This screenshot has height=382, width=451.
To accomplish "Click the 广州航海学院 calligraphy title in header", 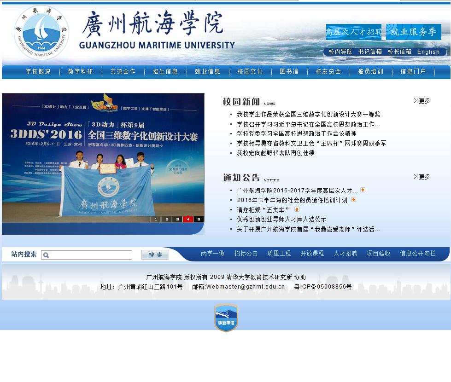I will pos(153,24).
